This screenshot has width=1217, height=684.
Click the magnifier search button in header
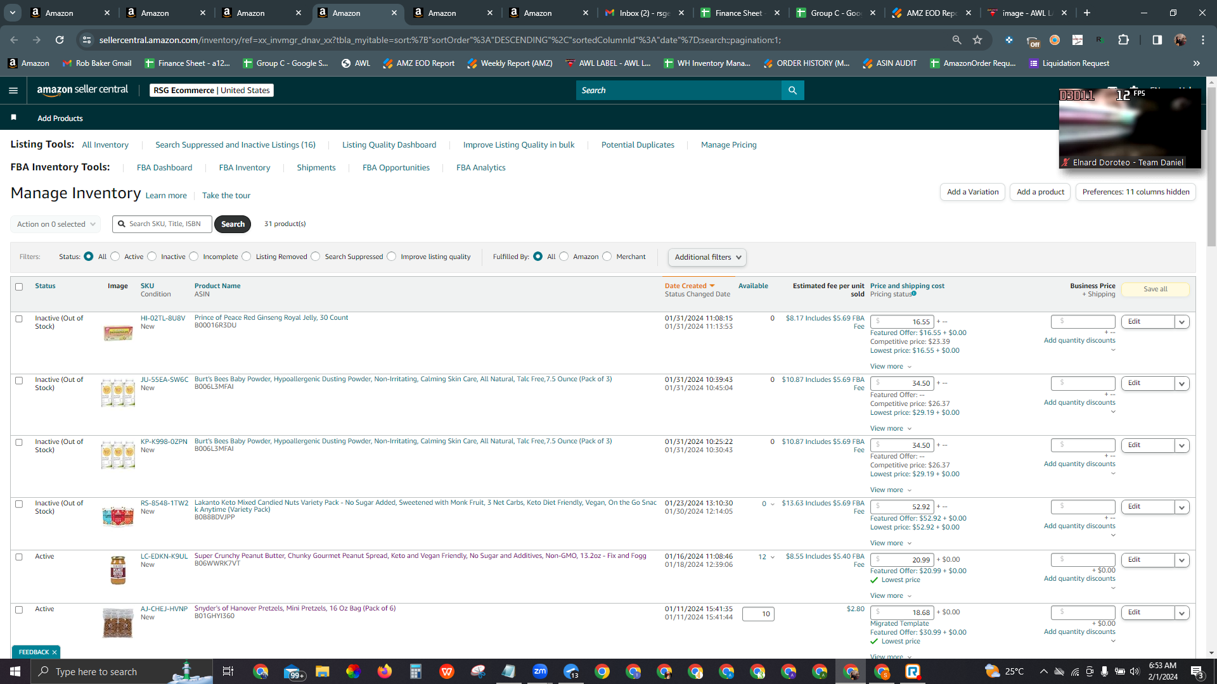(792, 91)
